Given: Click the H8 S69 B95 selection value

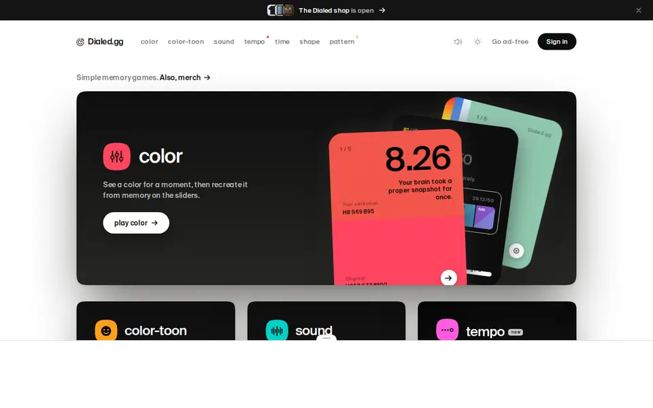Looking at the screenshot, I should (358, 212).
